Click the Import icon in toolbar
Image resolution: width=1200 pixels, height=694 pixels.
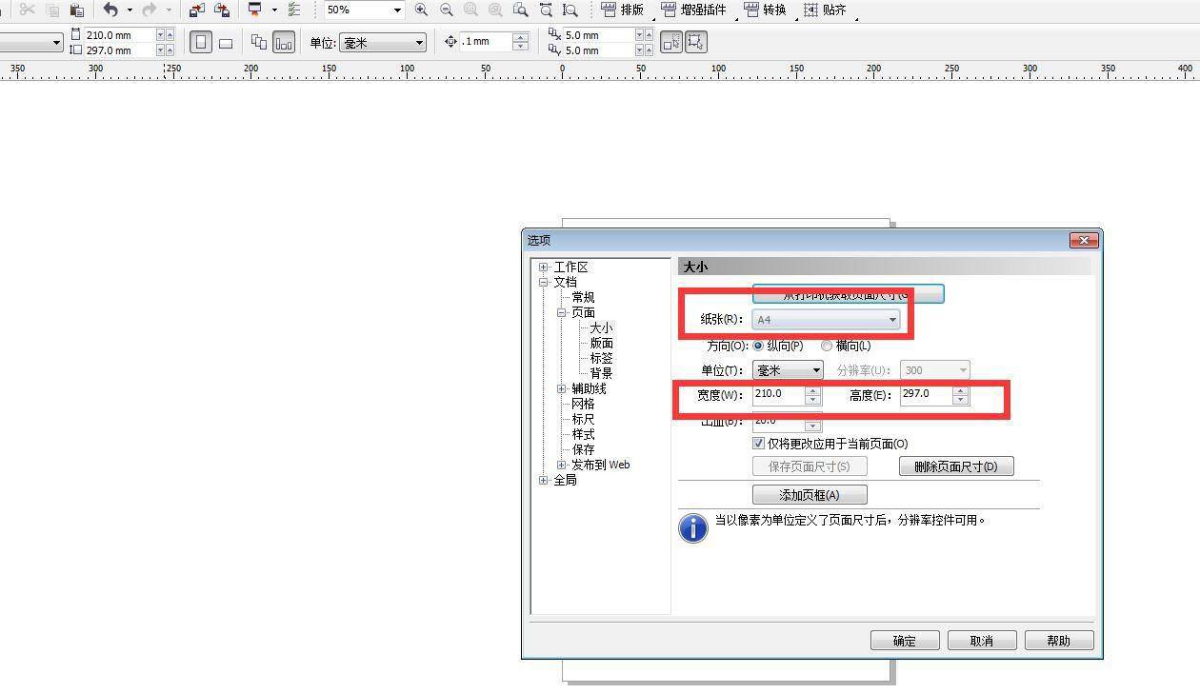click(196, 10)
